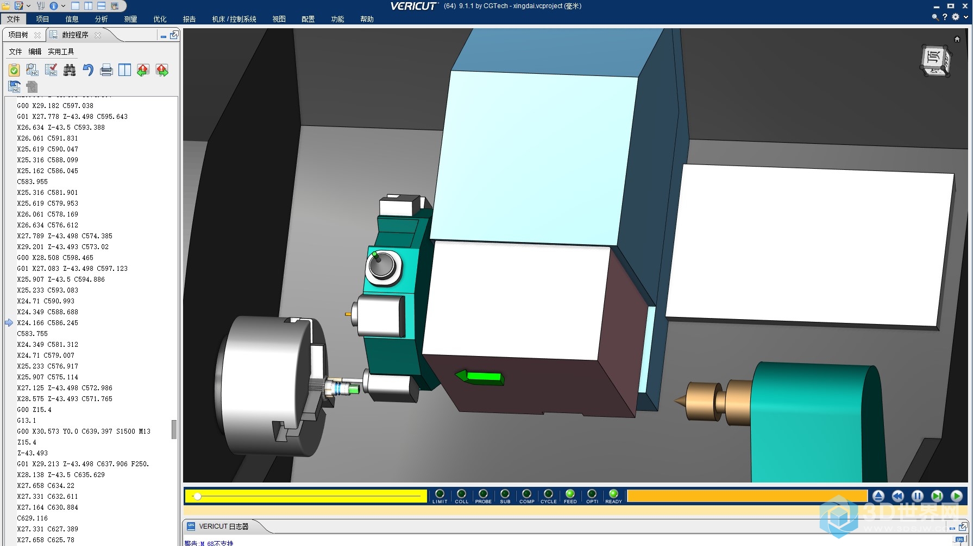Open the 信息 menu
Viewport: 973px width, 546px height.
(x=72, y=19)
